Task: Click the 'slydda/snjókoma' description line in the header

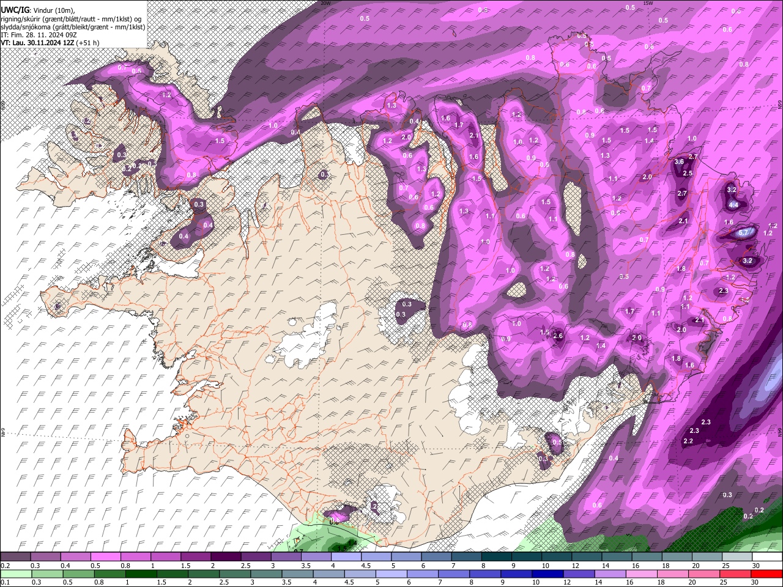Action: click(x=73, y=27)
